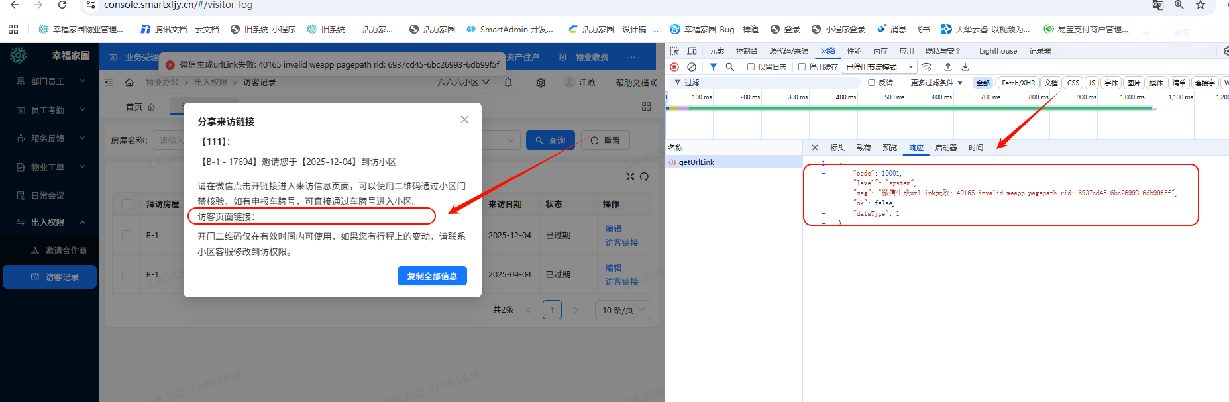Open the 10 条/页 page size dropdown
1229x402 pixels.
pos(623,310)
